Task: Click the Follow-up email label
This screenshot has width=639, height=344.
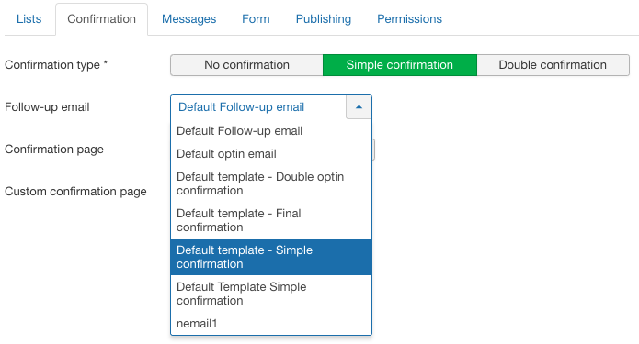Action: click(47, 107)
